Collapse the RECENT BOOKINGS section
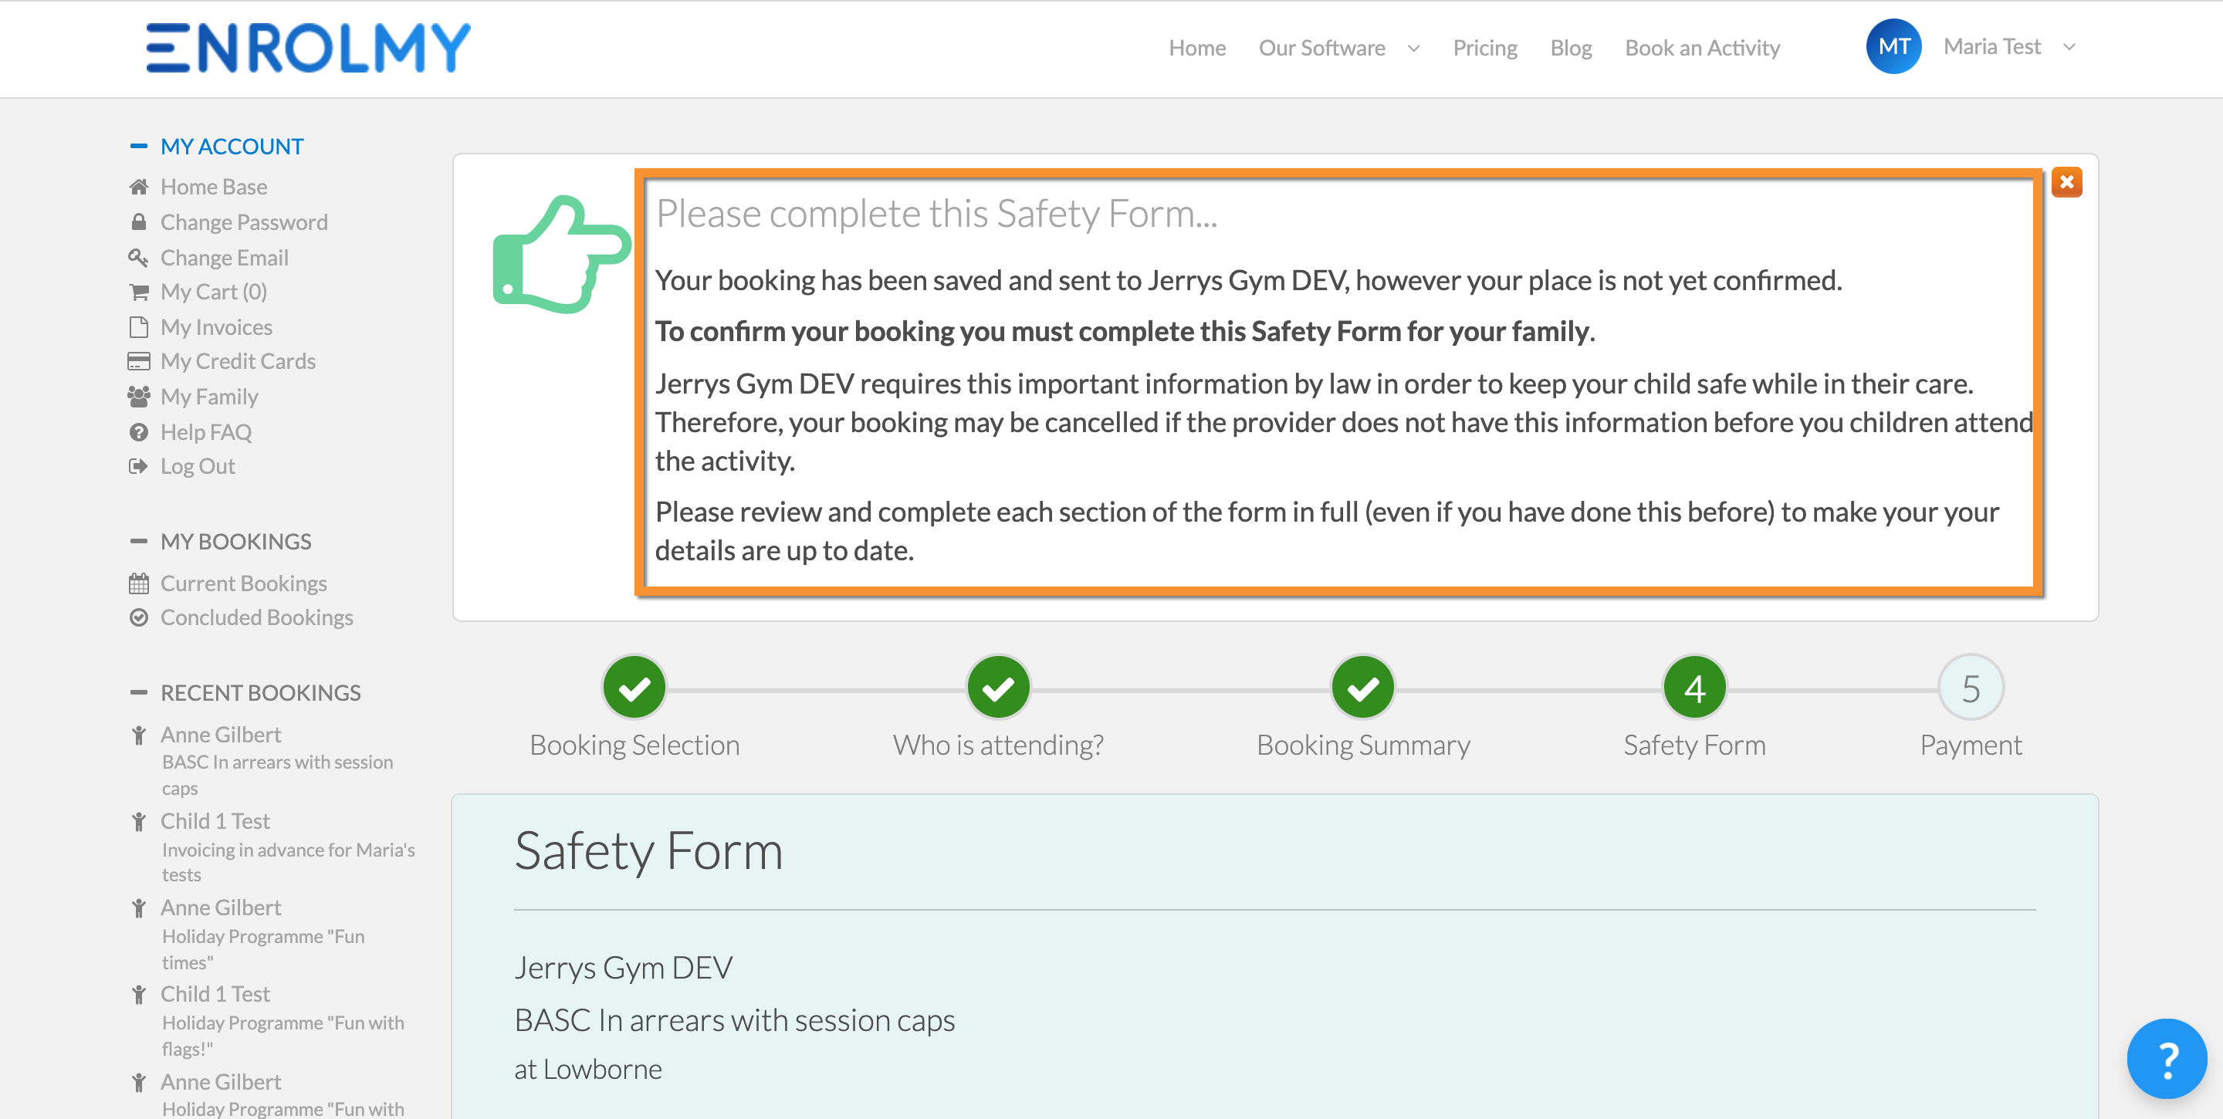Viewport: 2223px width, 1119px height. 138,692
